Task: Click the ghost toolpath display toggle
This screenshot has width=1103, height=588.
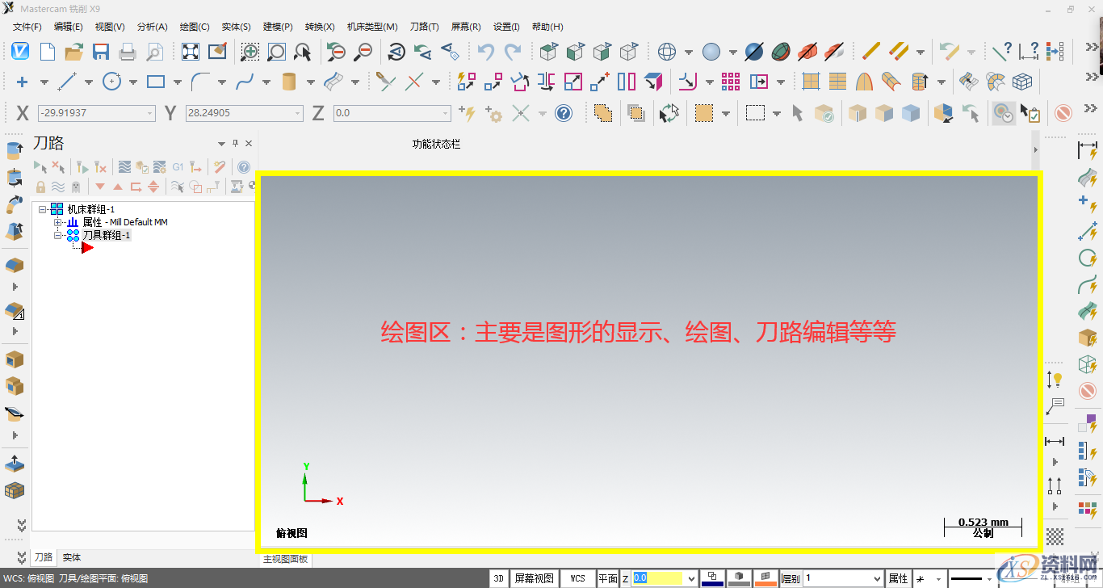Action: tap(76, 187)
